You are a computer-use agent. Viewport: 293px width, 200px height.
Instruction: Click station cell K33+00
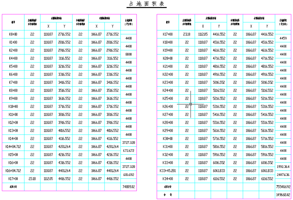pos(168,163)
